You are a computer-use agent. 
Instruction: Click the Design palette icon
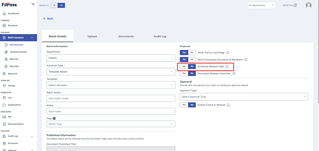coord(4,86)
